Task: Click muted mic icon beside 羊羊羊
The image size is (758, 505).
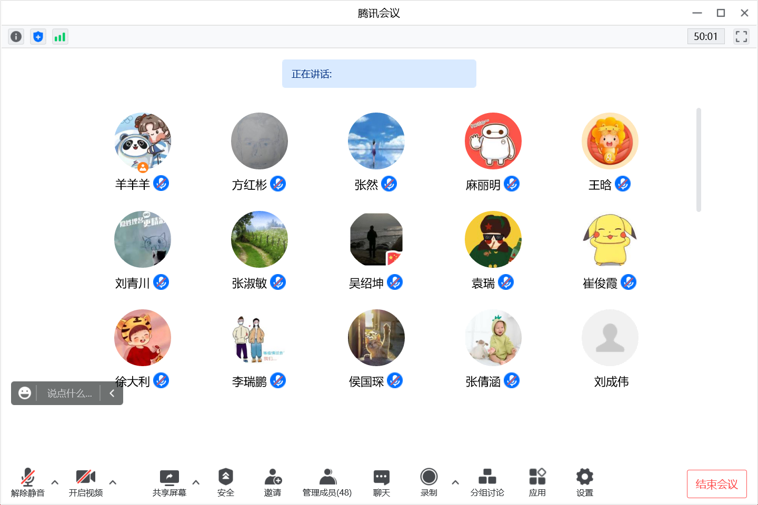Action: coord(161,184)
